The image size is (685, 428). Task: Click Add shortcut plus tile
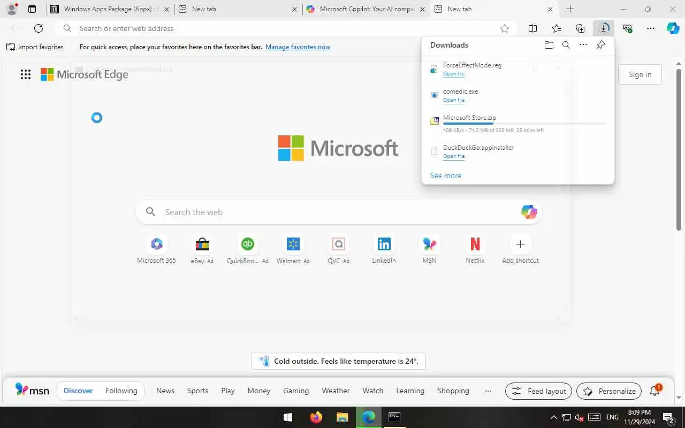pos(520,249)
